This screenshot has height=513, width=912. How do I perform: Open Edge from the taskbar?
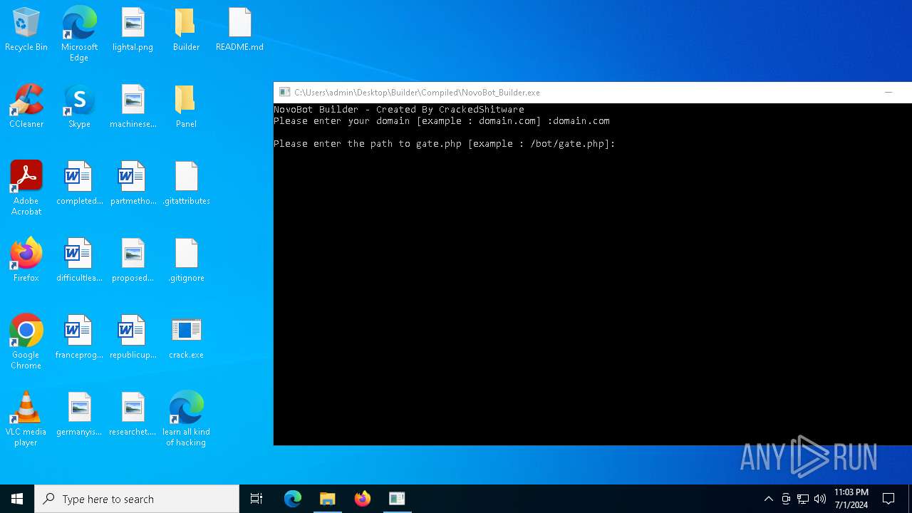(293, 499)
